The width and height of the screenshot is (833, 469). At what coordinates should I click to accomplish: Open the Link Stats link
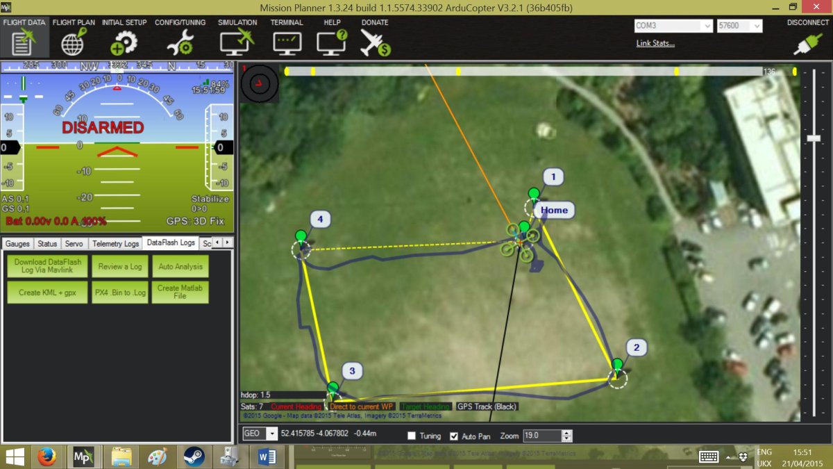coord(655,44)
